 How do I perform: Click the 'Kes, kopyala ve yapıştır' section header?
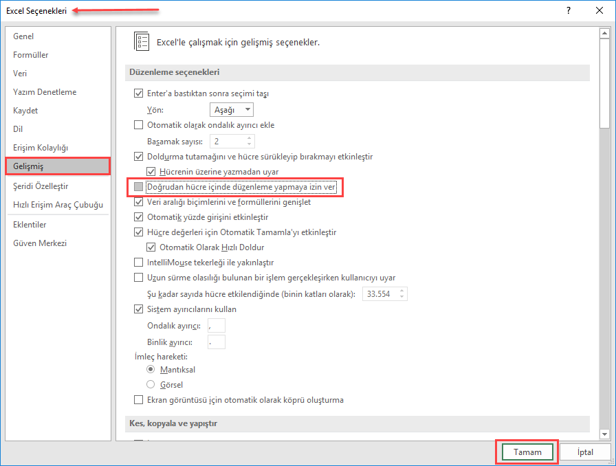[357, 423]
